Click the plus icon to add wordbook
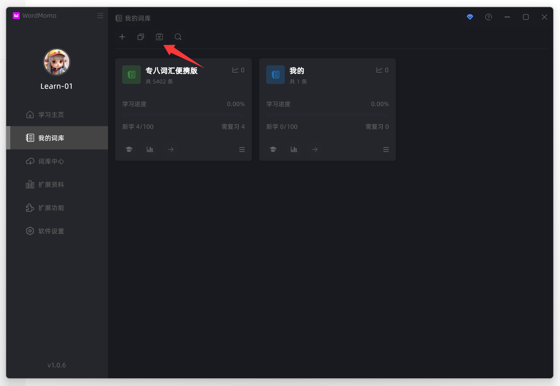 point(122,37)
